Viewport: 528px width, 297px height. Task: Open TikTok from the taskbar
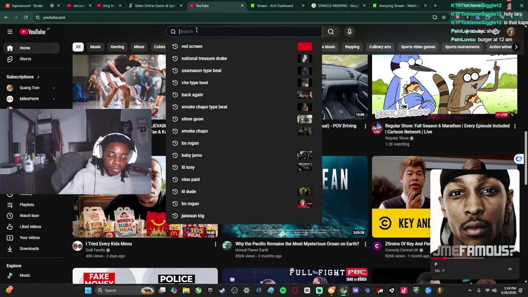coord(404,290)
